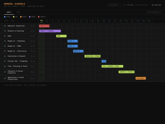This screenshot has width=165, height=124.
Task: Click the total timeline footer hint text
Action: 25,85
